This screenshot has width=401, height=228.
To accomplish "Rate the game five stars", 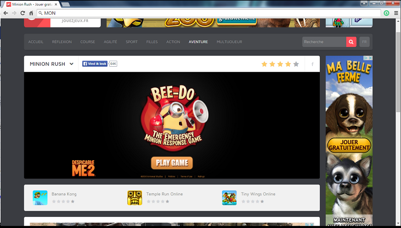I will click(296, 64).
